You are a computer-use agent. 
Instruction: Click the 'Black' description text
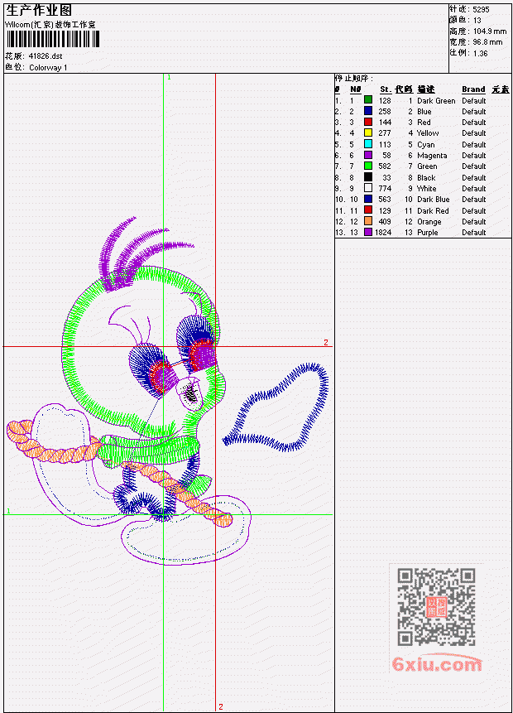426,178
